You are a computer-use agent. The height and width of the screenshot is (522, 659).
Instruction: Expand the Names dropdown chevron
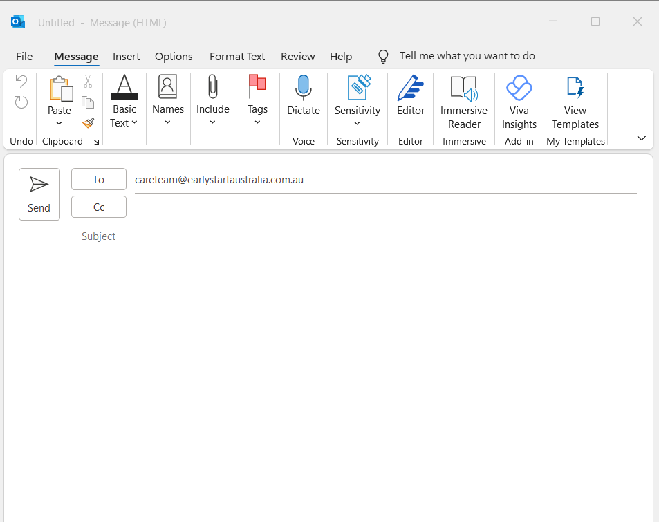[x=168, y=122]
